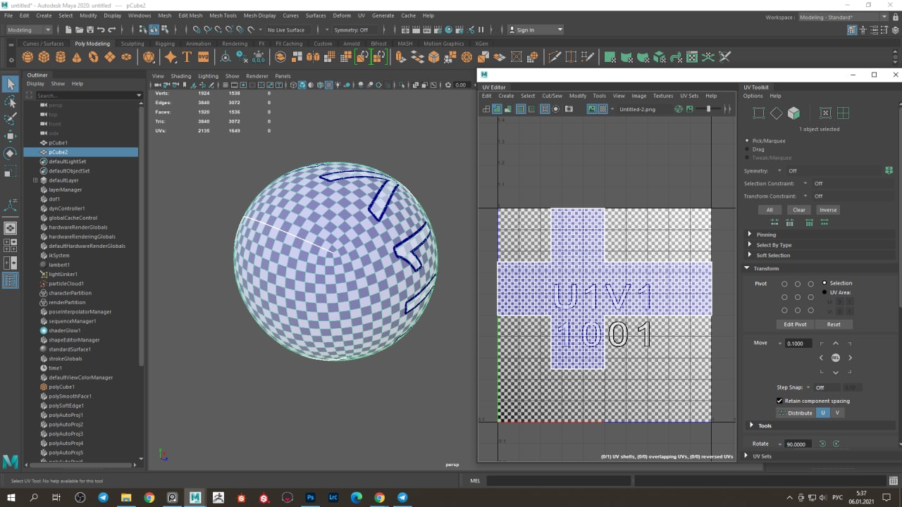Select the Pick/Marquee radio option
This screenshot has width=902, height=507.
tap(748, 141)
